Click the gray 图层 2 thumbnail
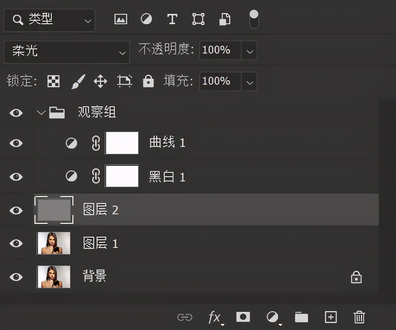Image resolution: width=396 pixels, height=330 pixels. click(x=54, y=210)
